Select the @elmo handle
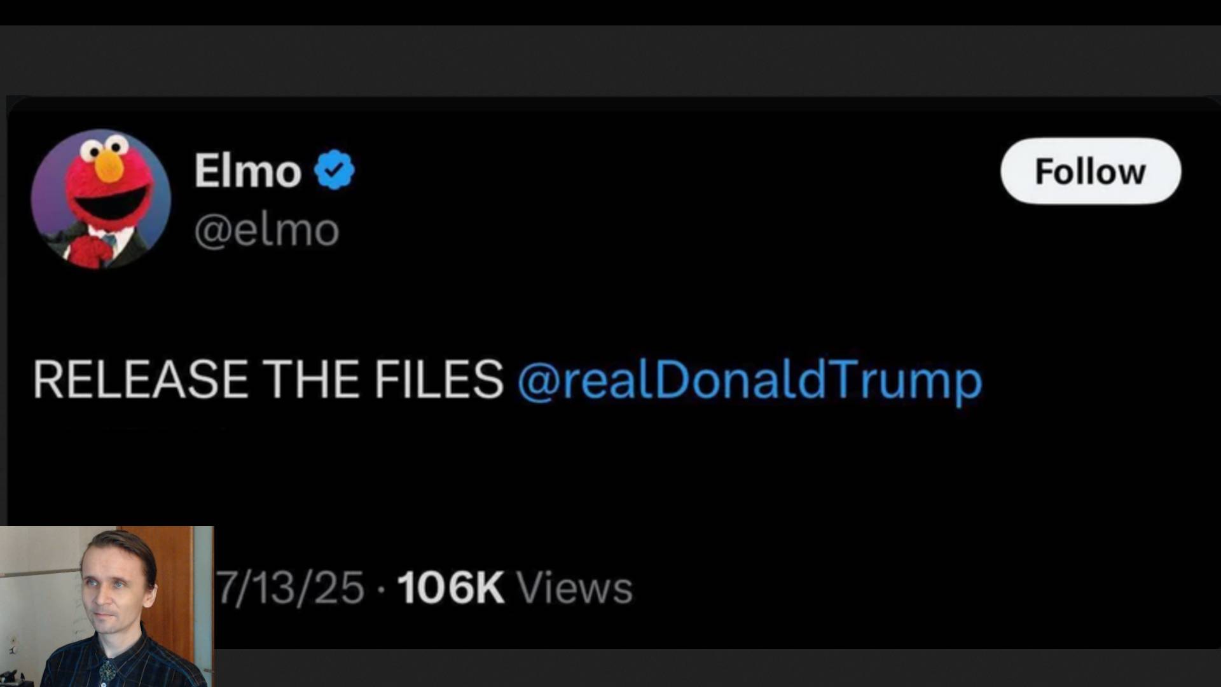This screenshot has width=1221, height=687. pyautogui.click(x=266, y=230)
